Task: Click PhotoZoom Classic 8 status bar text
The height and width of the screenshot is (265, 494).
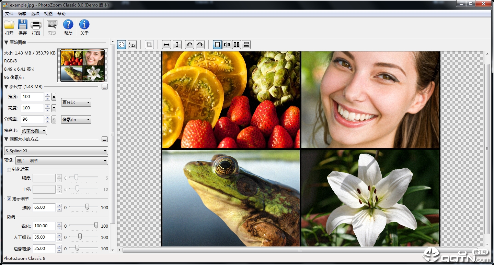Action: pyautogui.click(x=24, y=258)
